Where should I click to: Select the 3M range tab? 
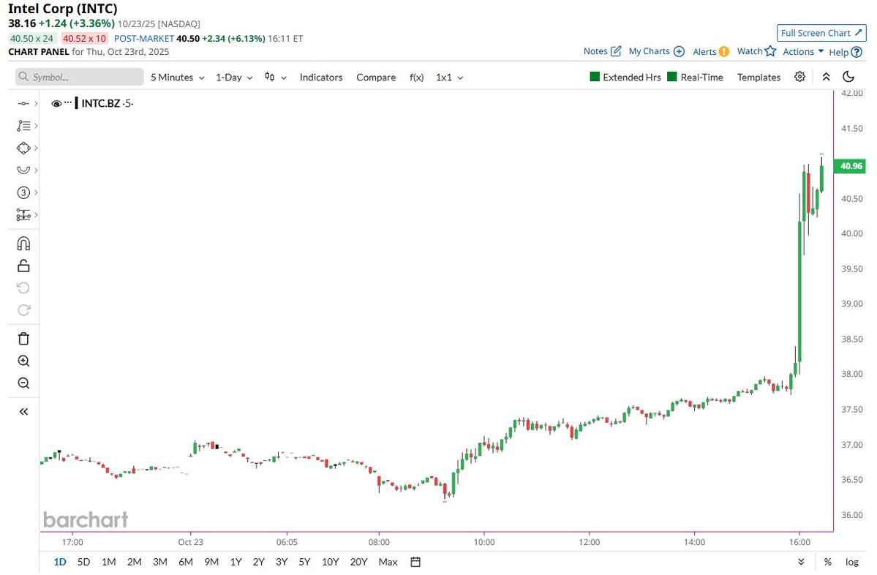pos(160,562)
